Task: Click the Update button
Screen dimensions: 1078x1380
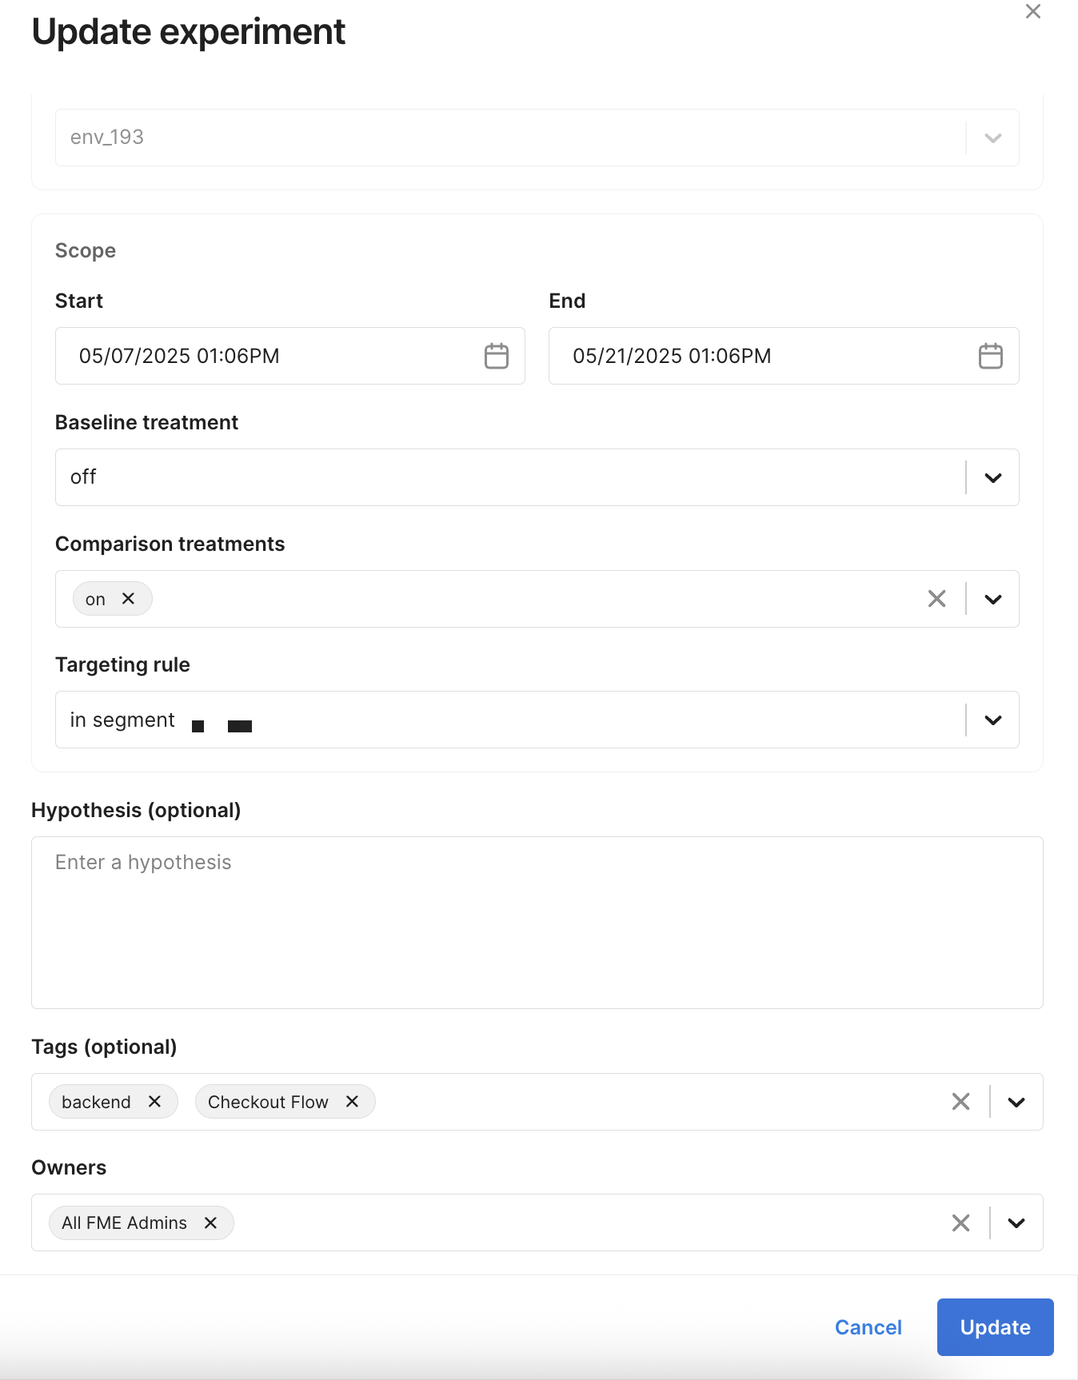Action: tap(995, 1327)
